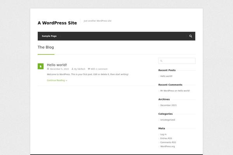Click the comment bubble icon before With 1 comment

[x=89, y=69]
